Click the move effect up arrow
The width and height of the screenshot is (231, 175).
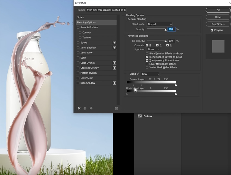click(85, 108)
